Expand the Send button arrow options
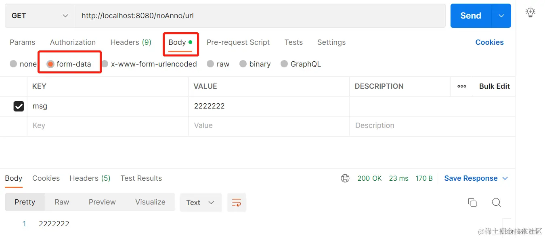This screenshot has width=545, height=238. (501, 16)
